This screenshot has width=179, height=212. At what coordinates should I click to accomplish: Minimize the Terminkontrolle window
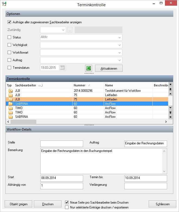154,3
